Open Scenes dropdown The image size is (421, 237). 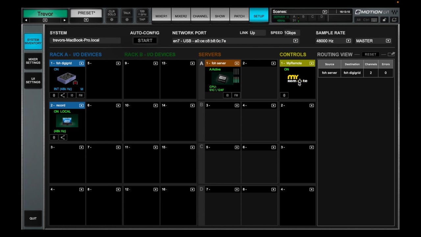pyautogui.click(x=325, y=12)
